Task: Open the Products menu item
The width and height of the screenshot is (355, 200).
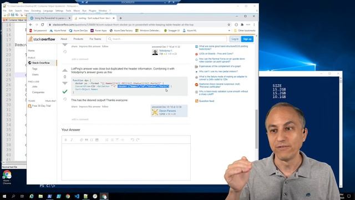Action: coord(78,39)
